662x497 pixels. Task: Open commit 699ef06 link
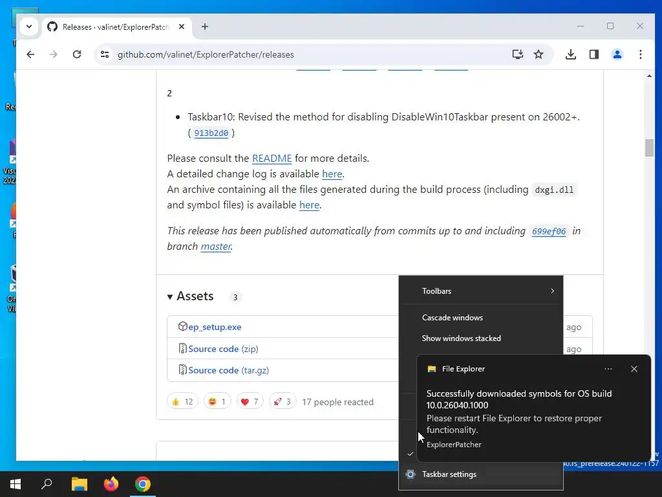[549, 231]
